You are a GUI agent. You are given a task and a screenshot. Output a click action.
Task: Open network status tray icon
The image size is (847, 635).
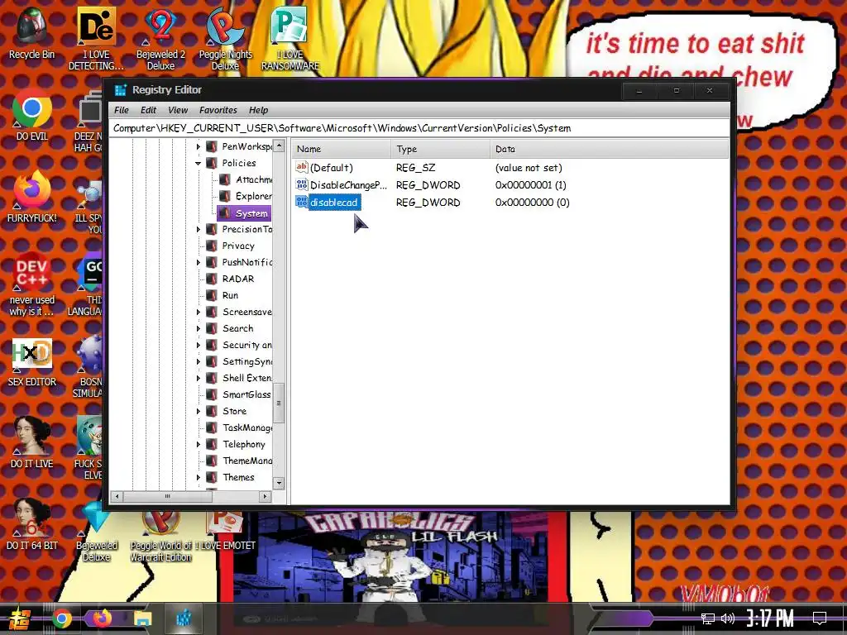(707, 618)
